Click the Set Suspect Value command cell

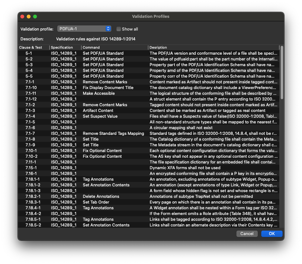(100, 116)
